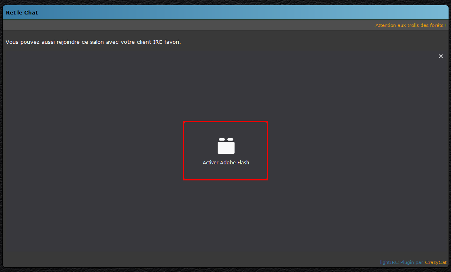Click the word "Chat" in the panel title
Viewport: 451px width, 272px height.
[31, 12]
